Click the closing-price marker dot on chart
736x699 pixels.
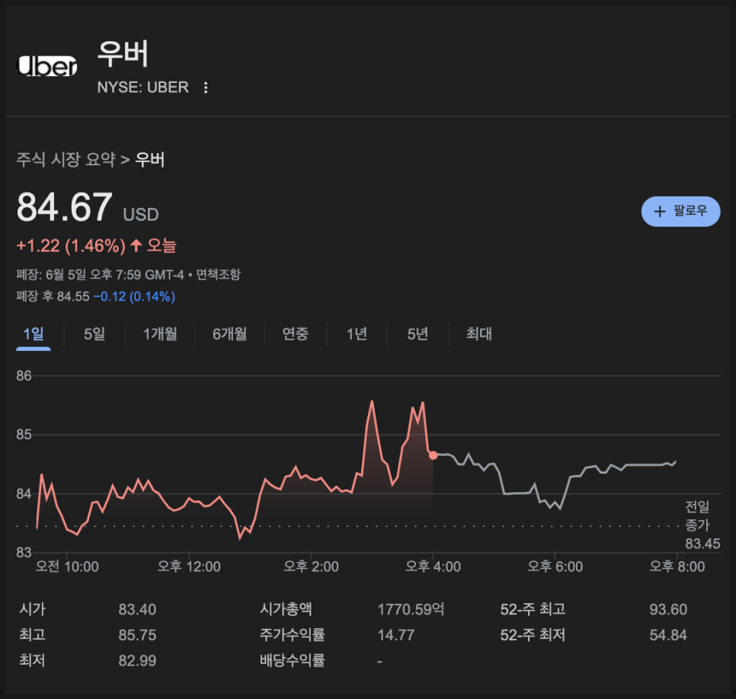(x=433, y=455)
